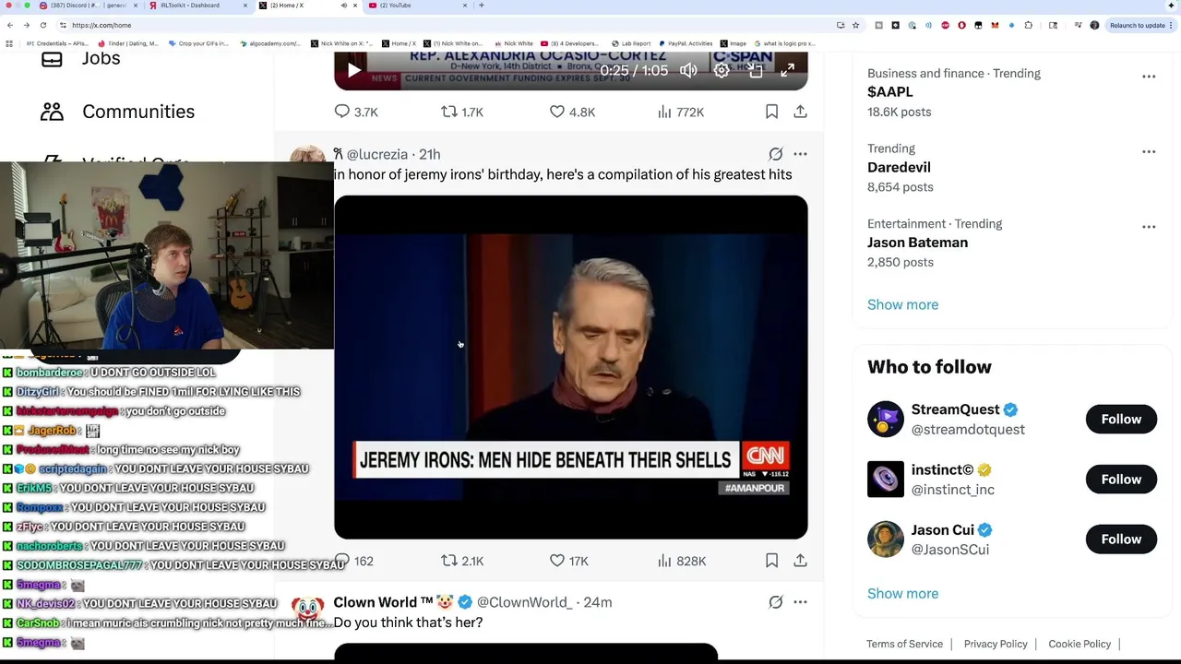View analytics for the tweet with 772K views

[681, 112]
